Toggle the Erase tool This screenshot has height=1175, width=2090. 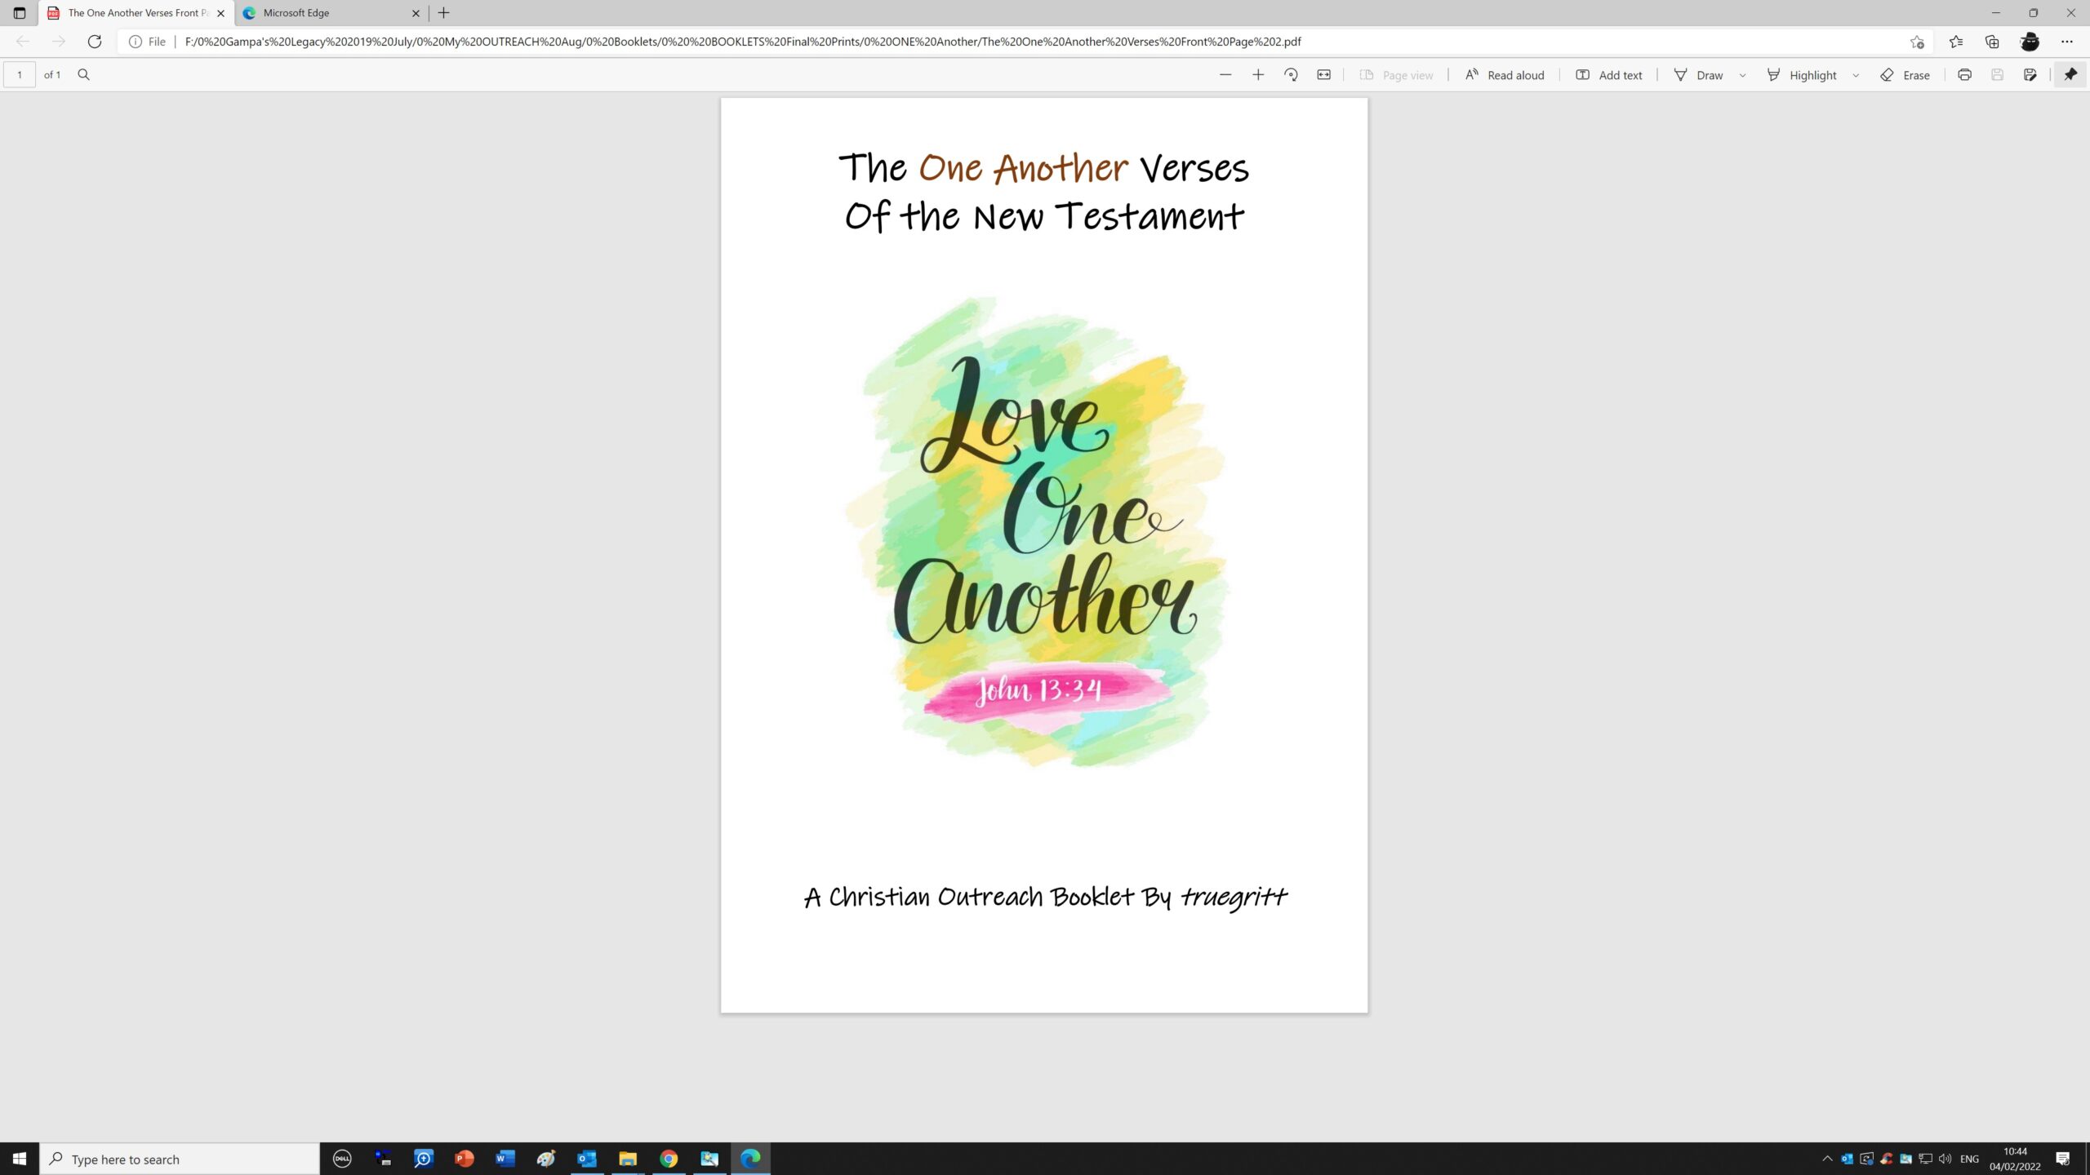pyautogui.click(x=1905, y=74)
